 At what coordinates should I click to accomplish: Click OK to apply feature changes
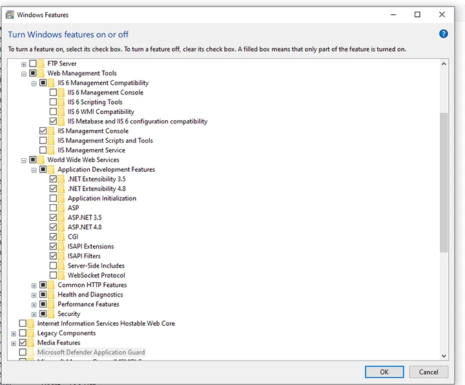(x=384, y=372)
